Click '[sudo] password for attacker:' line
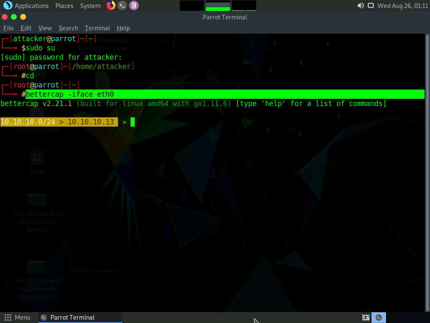Viewport: 430px width, 323px height. click(x=61, y=57)
